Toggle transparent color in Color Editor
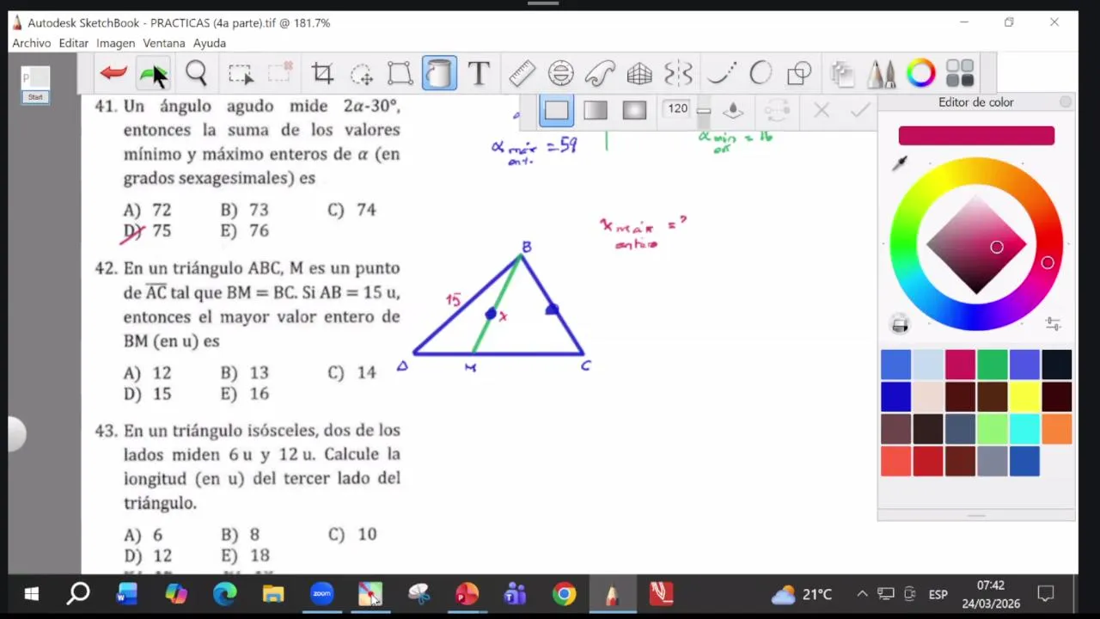The height and width of the screenshot is (619, 1100). click(x=900, y=324)
